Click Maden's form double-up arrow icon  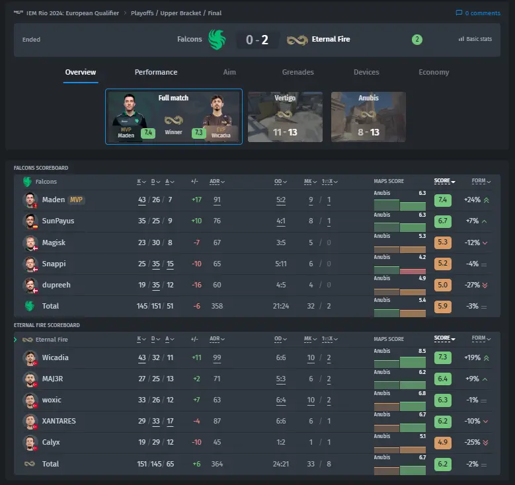pyautogui.click(x=487, y=200)
